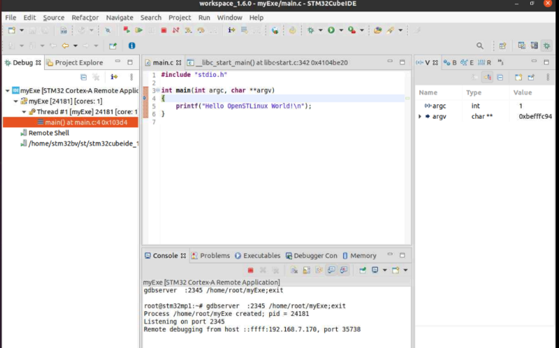Open the Project menu
559x348 pixels.
coord(180,17)
